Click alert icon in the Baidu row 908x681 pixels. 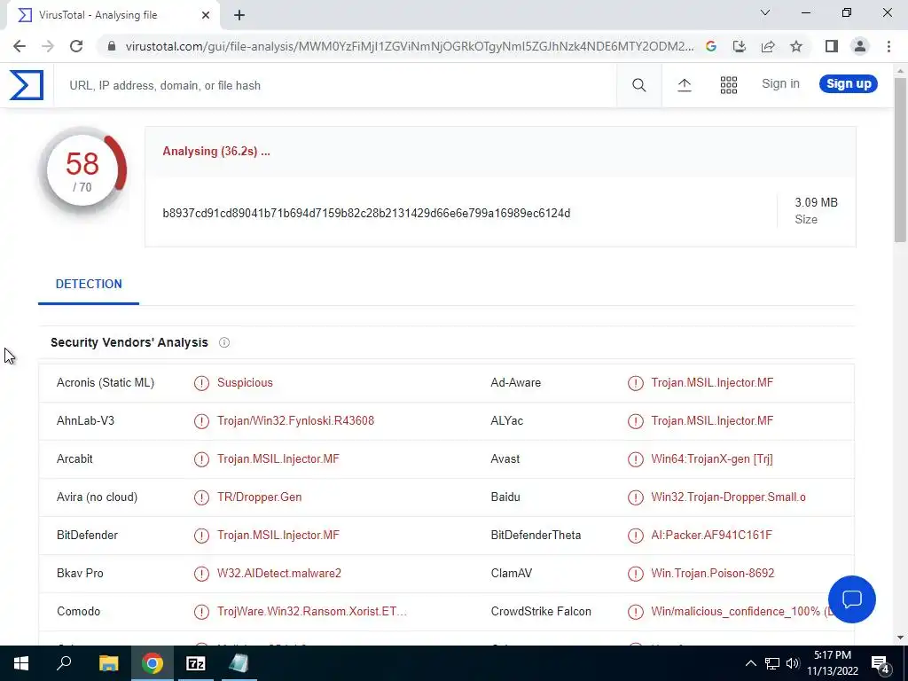click(635, 497)
